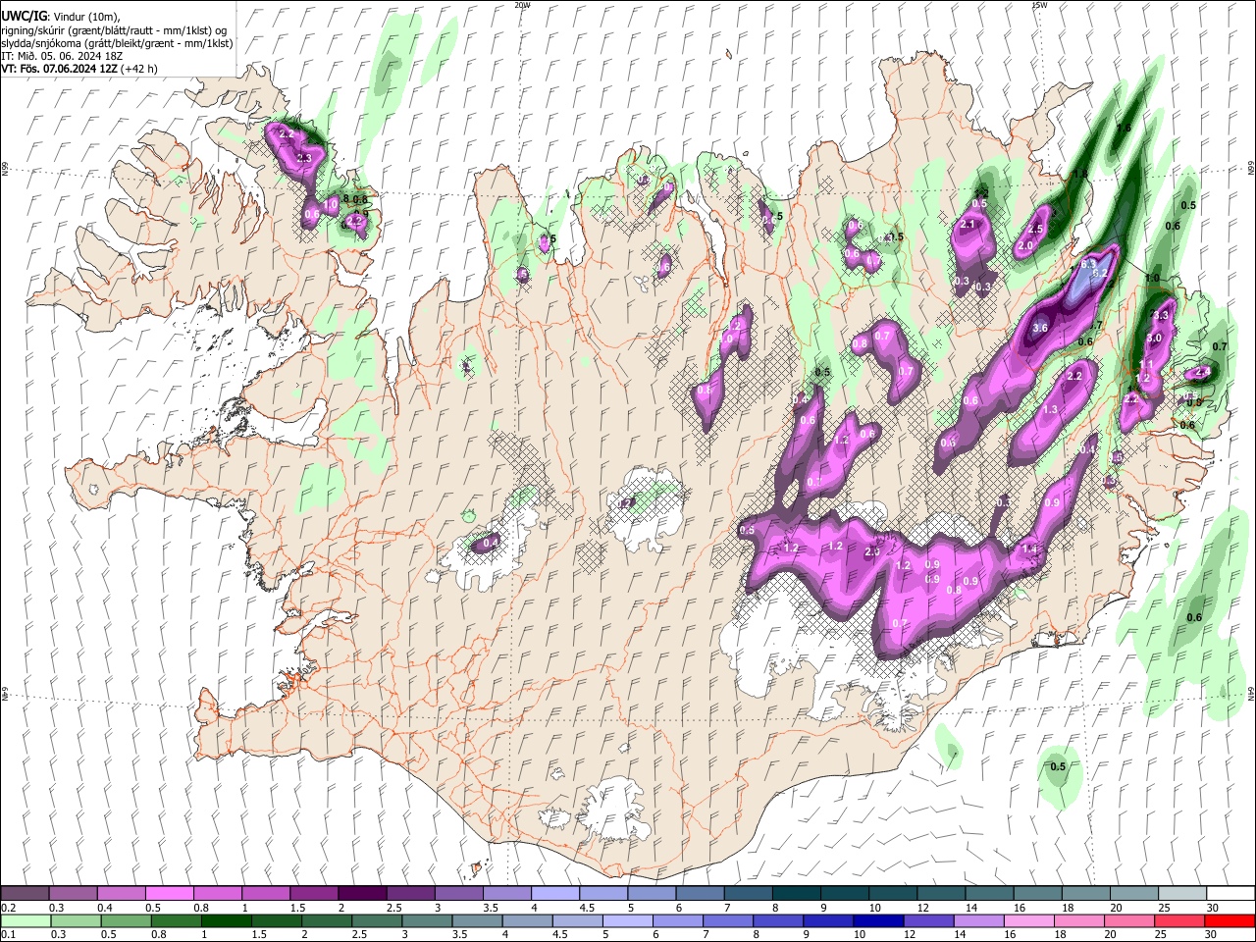Screen dimensions: 1256x942
Task: Click the 'slydda/snjókoma (grátt/bleikt/grænt' description line
Action: pyautogui.click(x=117, y=43)
